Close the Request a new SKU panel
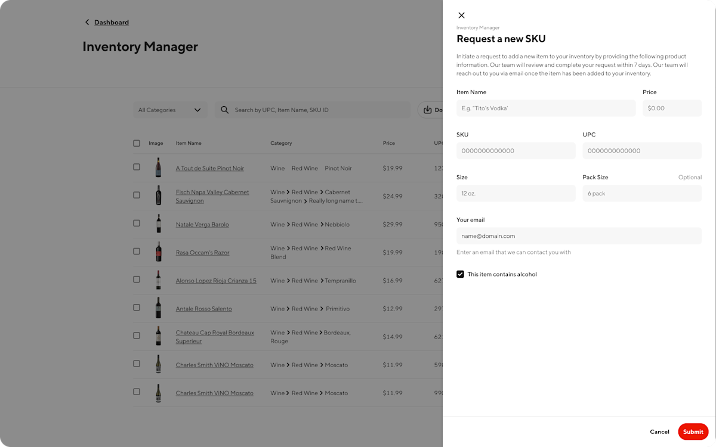Screen dimensions: 716x447 pos(461,15)
